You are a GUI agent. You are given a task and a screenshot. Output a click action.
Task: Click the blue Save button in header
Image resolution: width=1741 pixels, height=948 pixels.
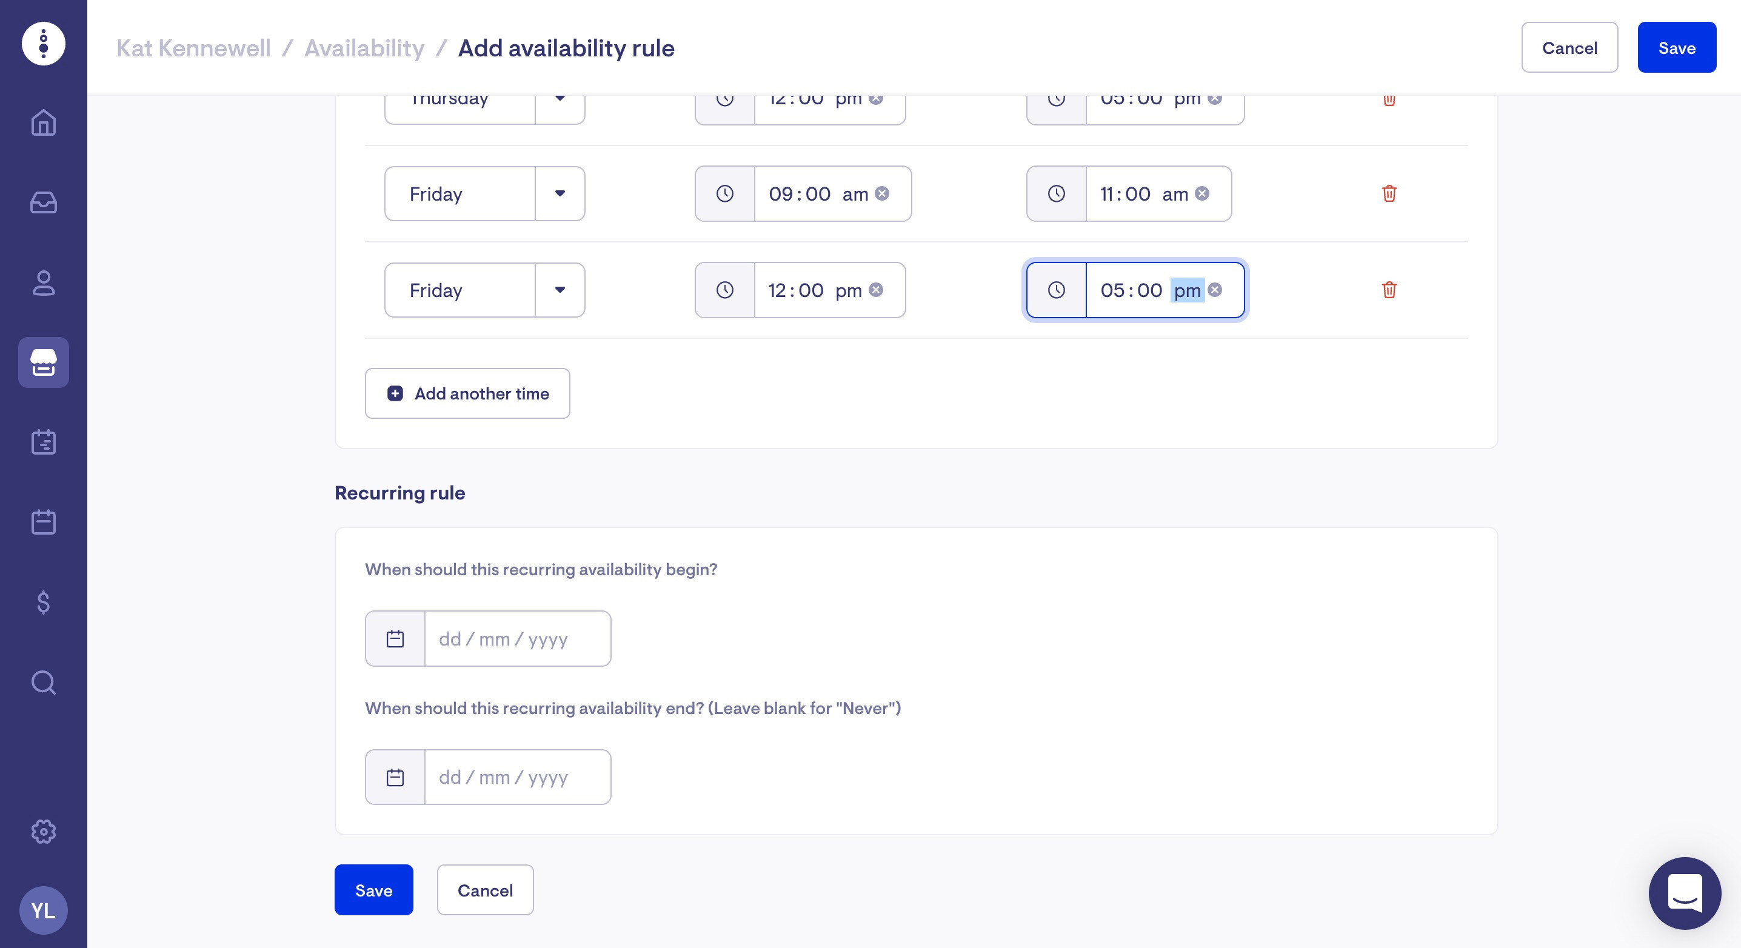(x=1676, y=47)
